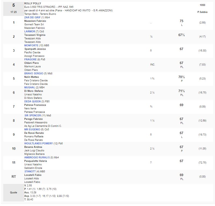
Task: Click jockey name Mazzoleni Fabrizio
Action: [x=35, y=21]
